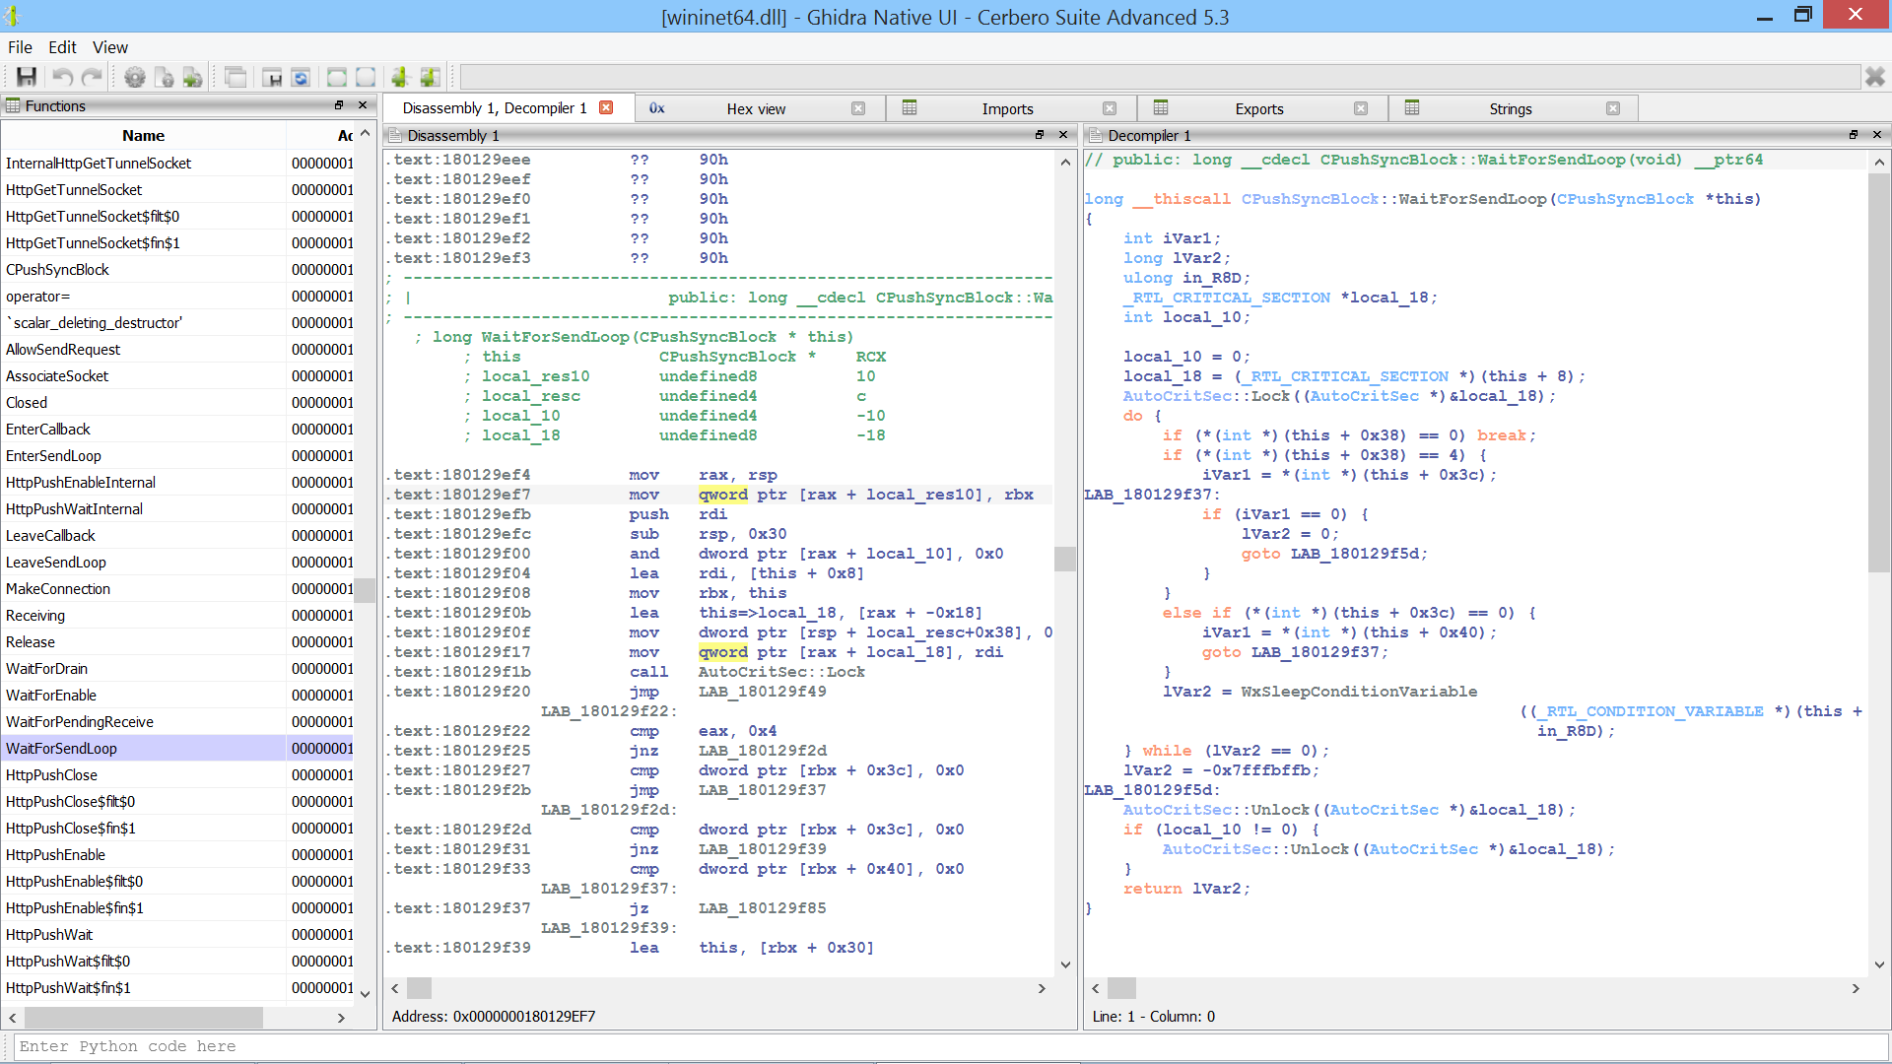Click the highlighted qword at 180129ef7
Image resolution: width=1892 pixels, height=1064 pixels.
723,495
